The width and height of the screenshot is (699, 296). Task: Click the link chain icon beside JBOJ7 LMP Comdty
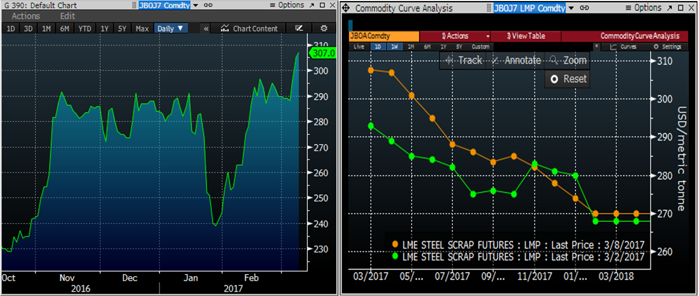click(x=584, y=8)
